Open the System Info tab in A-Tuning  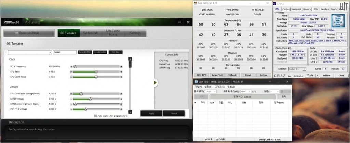pyautogui.click(x=91, y=33)
